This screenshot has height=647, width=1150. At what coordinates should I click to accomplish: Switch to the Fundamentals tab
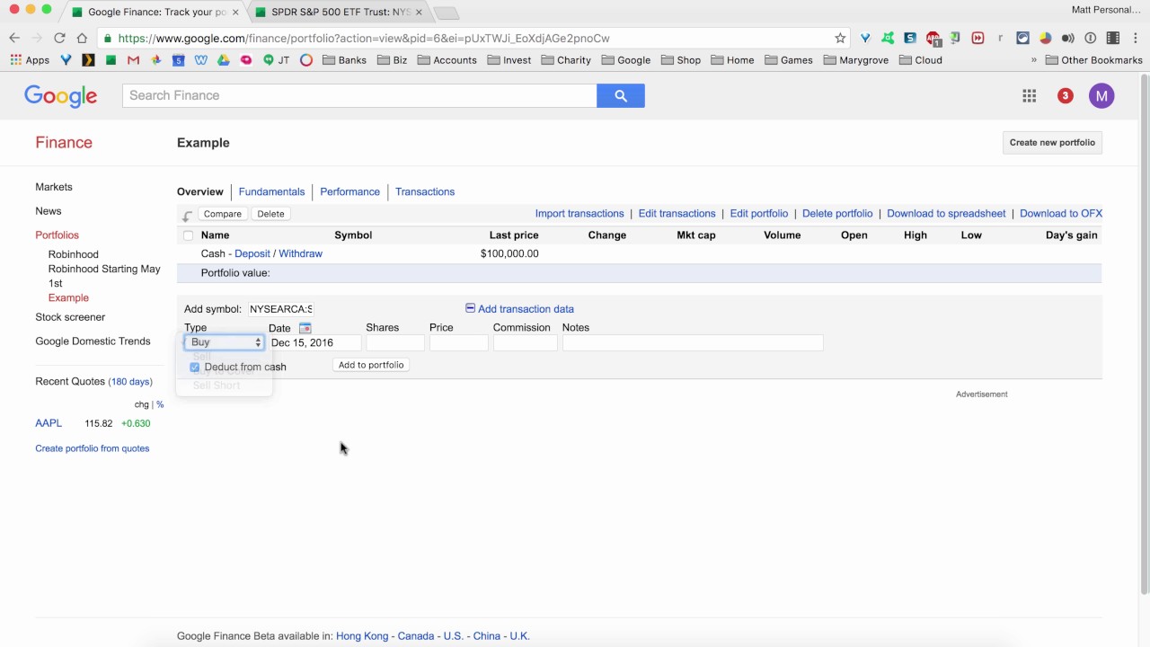click(271, 191)
